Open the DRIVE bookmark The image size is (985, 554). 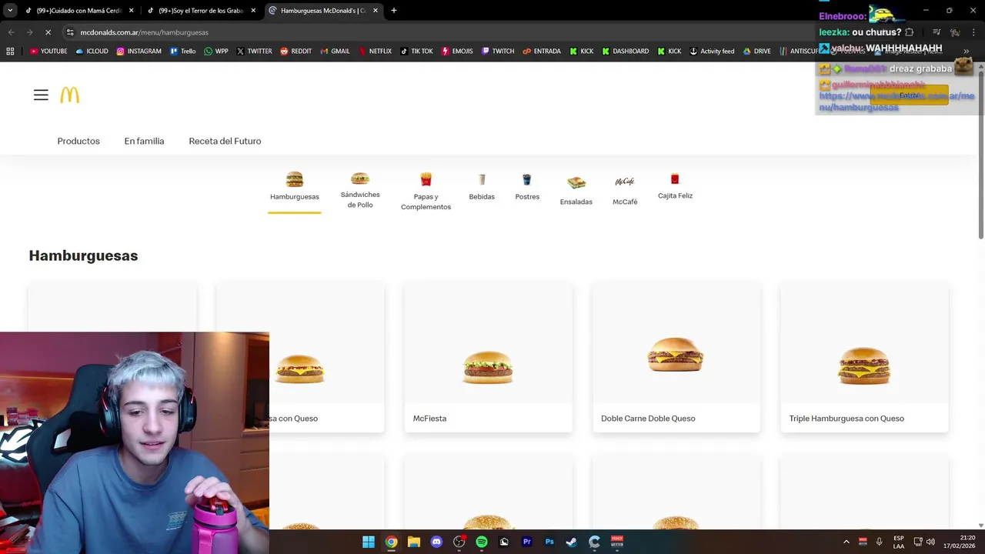click(757, 51)
